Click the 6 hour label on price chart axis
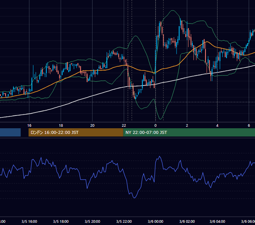This screenshot has height=225, width=255. 249,126
